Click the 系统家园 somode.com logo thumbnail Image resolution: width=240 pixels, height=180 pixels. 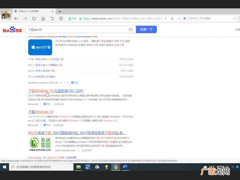(x=40, y=144)
